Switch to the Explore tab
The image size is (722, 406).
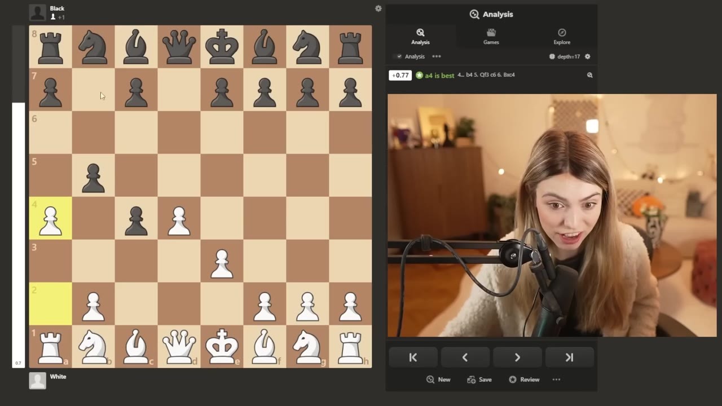562,37
